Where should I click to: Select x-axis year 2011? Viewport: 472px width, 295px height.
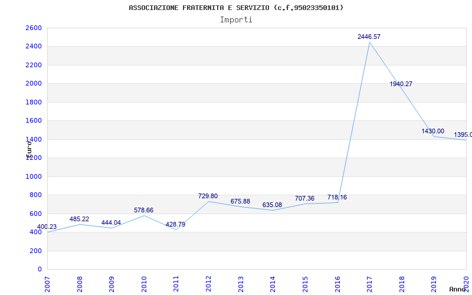pos(176,284)
